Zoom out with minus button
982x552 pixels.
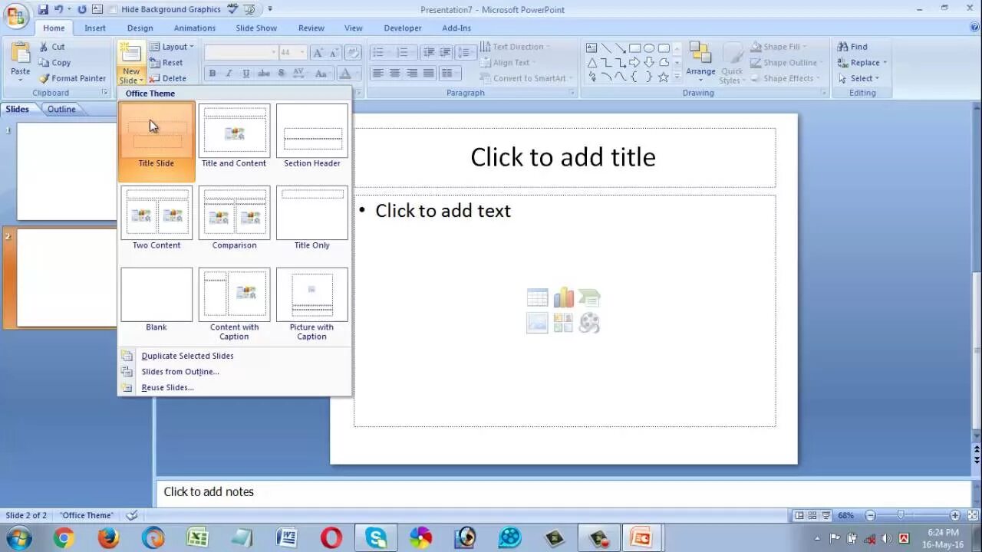point(869,515)
